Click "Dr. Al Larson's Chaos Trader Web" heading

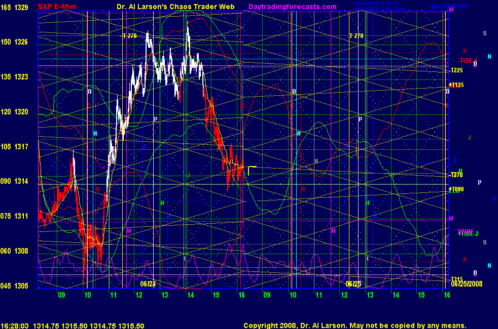[x=175, y=7]
